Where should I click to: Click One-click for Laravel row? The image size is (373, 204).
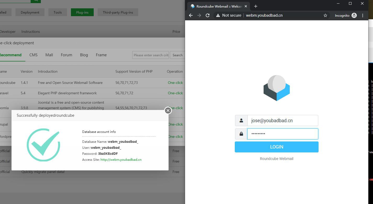tap(175, 93)
